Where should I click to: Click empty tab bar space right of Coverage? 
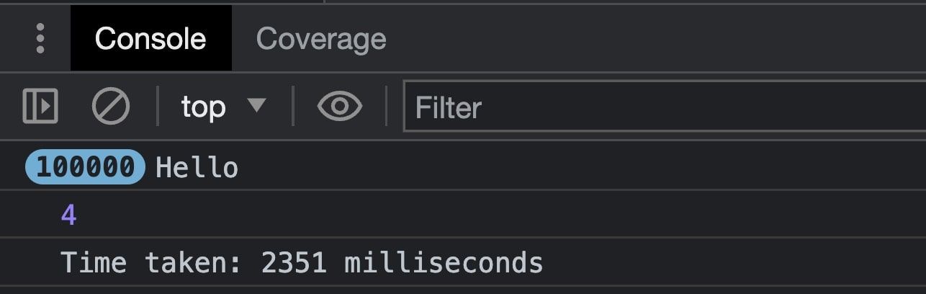pyautogui.click(x=655, y=38)
